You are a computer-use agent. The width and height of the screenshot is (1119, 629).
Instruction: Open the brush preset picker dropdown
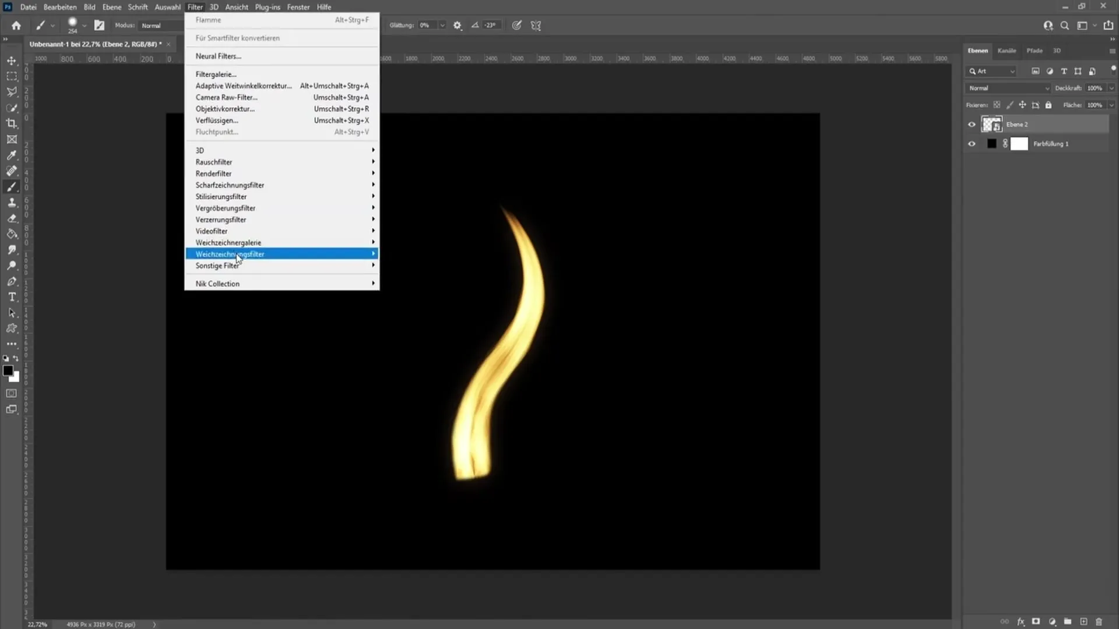[x=84, y=26]
